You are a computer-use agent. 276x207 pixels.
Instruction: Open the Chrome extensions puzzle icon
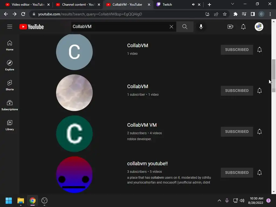[235, 14]
